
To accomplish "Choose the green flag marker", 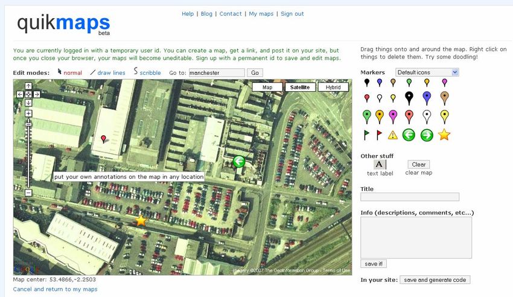I will (366, 135).
